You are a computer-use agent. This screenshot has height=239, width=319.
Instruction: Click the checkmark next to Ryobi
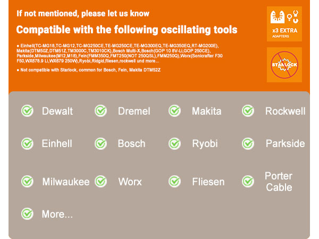174,143
